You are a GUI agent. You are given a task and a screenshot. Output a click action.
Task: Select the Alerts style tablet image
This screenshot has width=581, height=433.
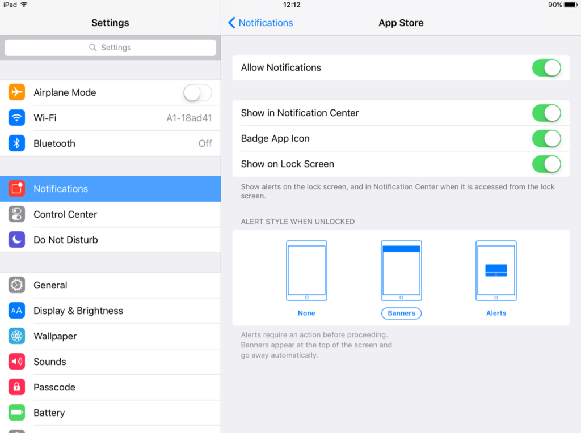pos(496,270)
